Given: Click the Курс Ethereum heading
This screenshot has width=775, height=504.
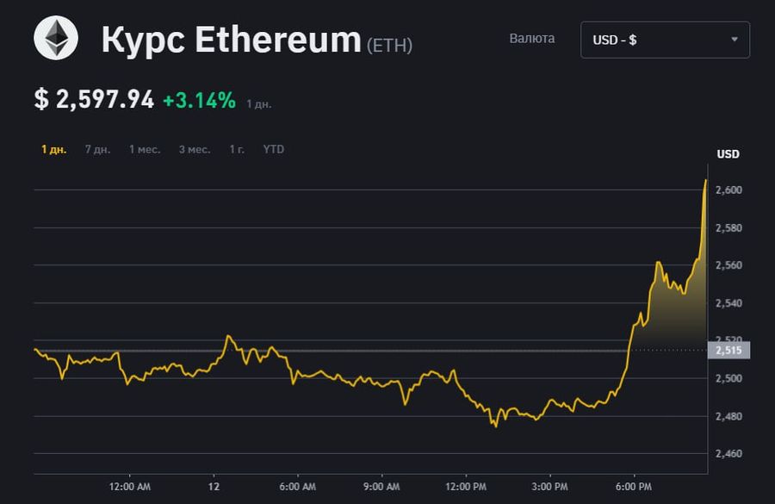Looking at the screenshot, I should pyautogui.click(x=232, y=39).
